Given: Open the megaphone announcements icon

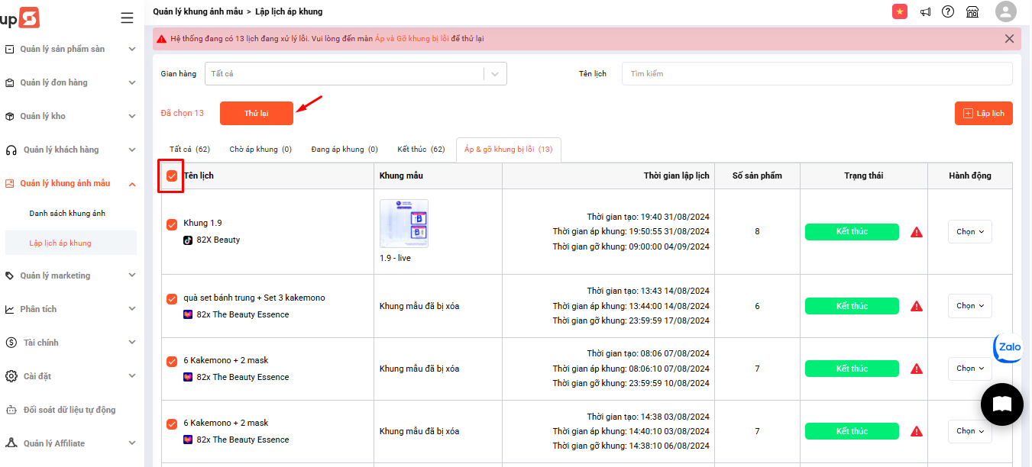Looking at the screenshot, I should (x=925, y=11).
